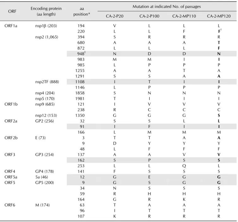Click the E (73) protein cell
The width and height of the screenshot is (238, 222).
(40, 138)
